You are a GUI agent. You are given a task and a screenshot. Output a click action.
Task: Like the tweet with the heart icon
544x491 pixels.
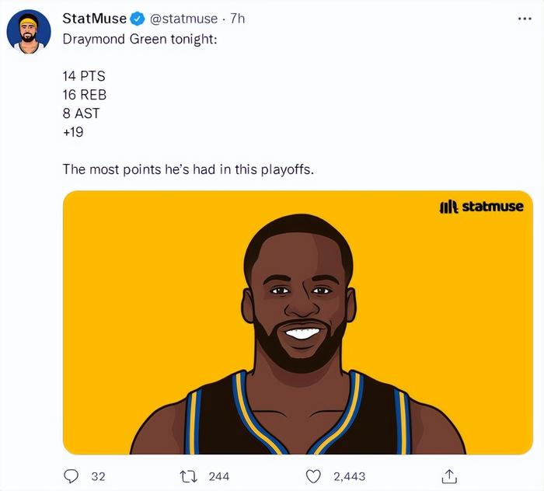314,475
